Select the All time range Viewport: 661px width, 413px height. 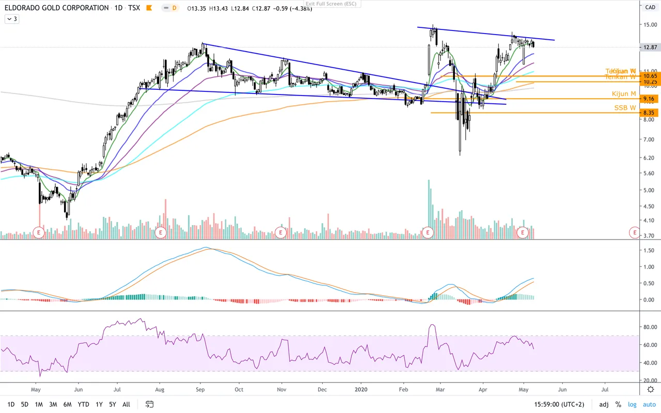(x=126, y=404)
